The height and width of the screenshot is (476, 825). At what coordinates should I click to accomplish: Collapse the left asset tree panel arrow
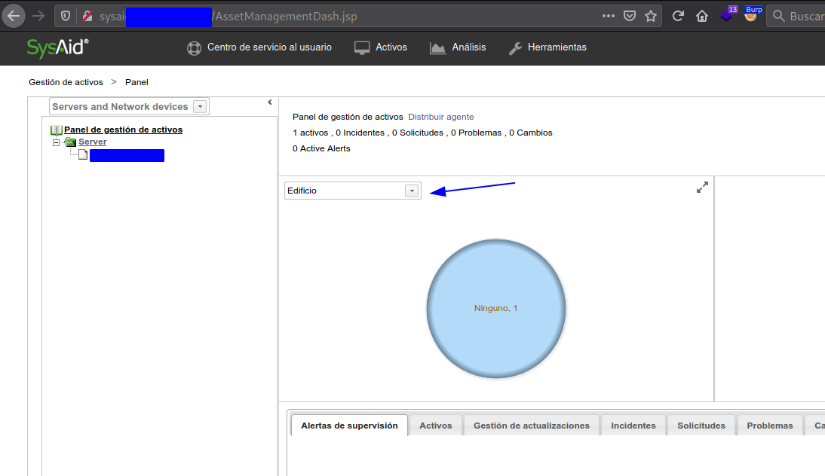(269, 102)
